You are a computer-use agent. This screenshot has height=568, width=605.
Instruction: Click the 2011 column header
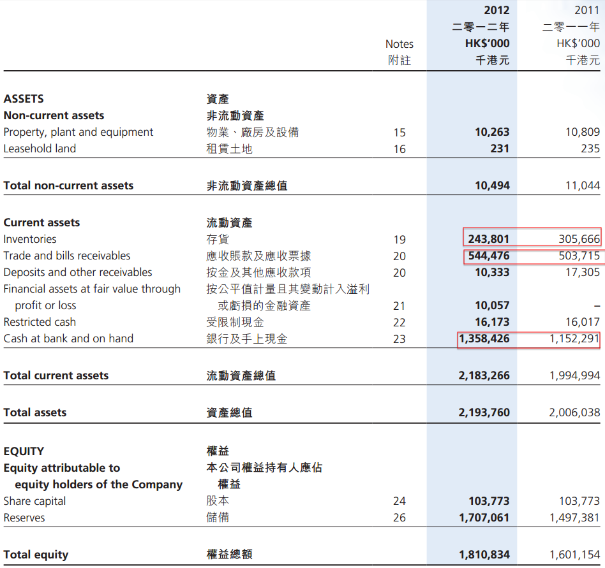click(586, 10)
